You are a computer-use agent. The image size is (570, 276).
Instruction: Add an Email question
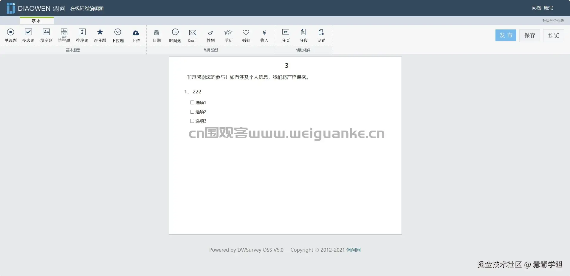193,35
